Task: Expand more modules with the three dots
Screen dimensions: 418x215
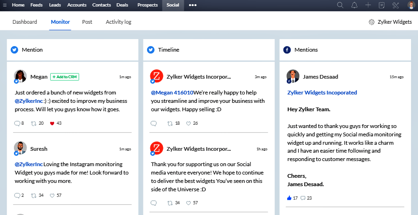Action: click(x=193, y=5)
